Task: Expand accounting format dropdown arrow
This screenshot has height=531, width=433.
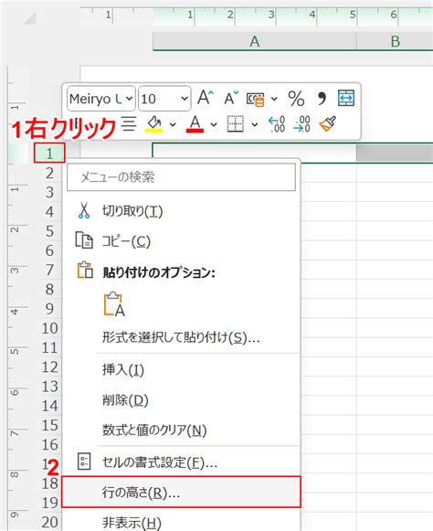Action: point(274,99)
